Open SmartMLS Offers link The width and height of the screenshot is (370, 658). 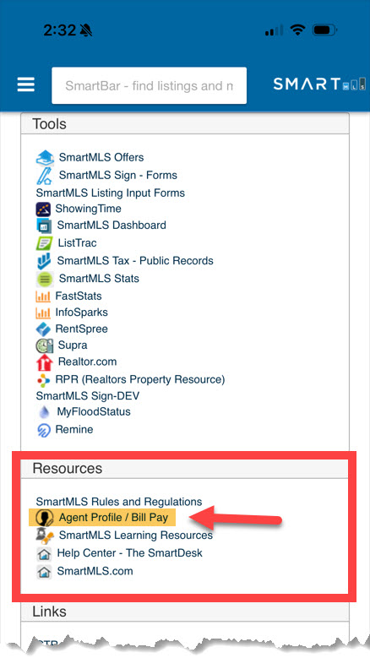(101, 157)
